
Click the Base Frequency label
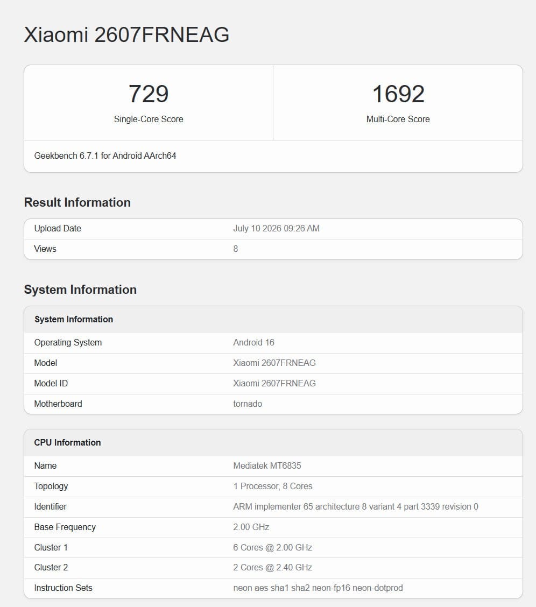[65, 527]
